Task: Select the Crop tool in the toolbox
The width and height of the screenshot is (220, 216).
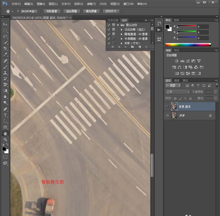Action: pyautogui.click(x=5, y=48)
